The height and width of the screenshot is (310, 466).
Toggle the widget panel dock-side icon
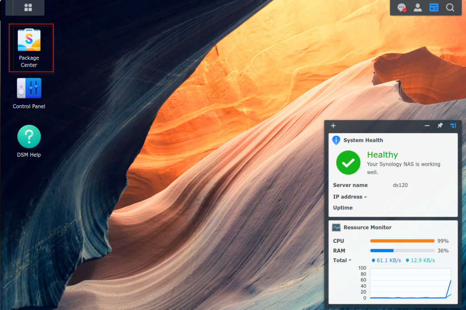pyautogui.click(x=453, y=126)
